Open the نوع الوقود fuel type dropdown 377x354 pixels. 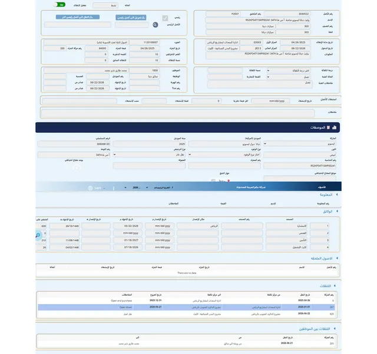(x=224, y=155)
